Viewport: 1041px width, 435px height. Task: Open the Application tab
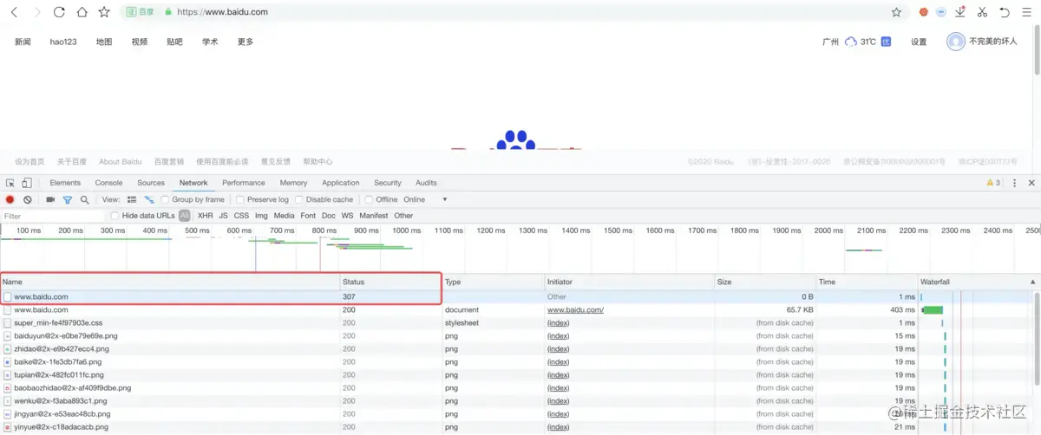(341, 183)
